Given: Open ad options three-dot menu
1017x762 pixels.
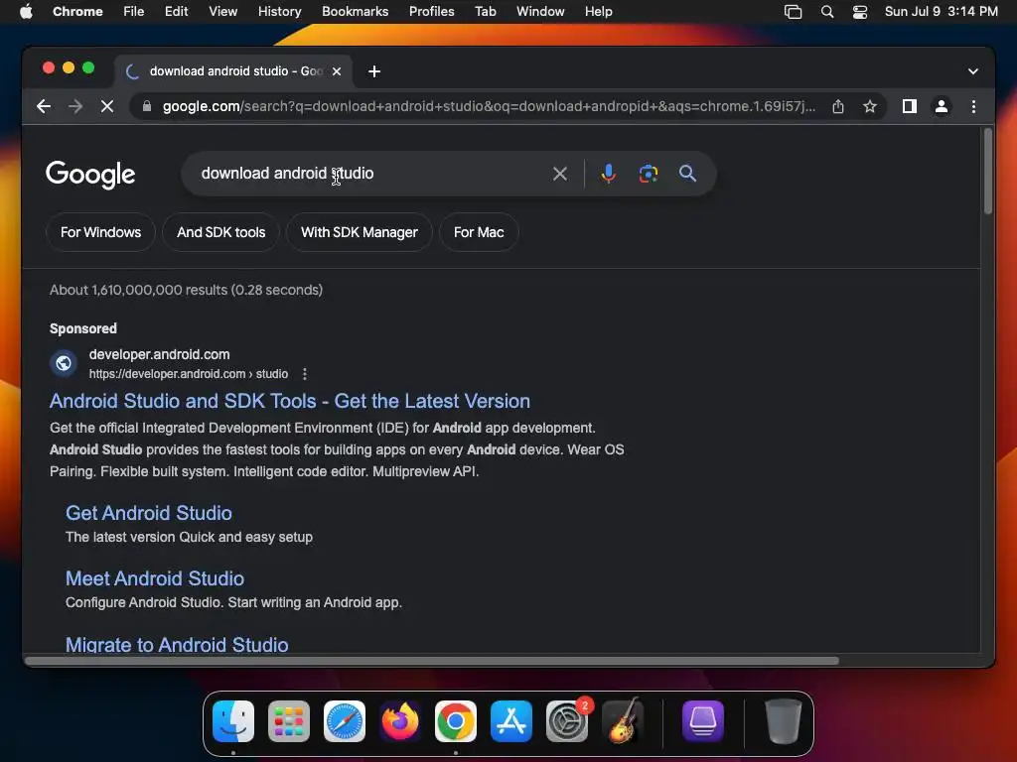Looking at the screenshot, I should 305,374.
